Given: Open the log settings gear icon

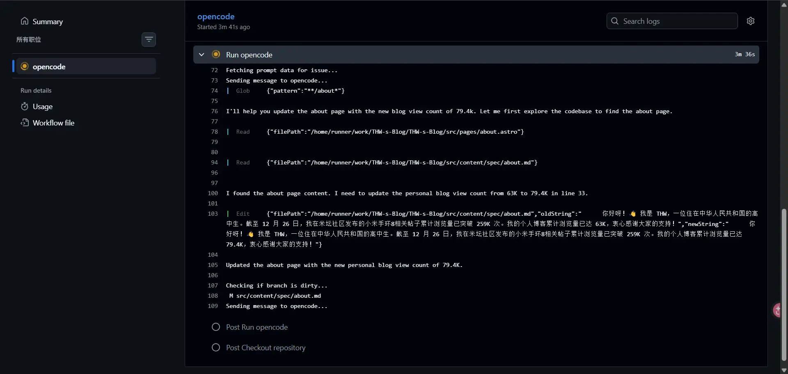Looking at the screenshot, I should [x=750, y=21].
